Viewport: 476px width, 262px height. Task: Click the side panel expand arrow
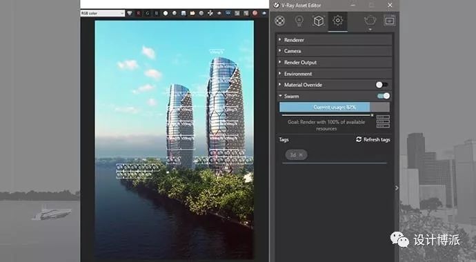tap(397, 188)
